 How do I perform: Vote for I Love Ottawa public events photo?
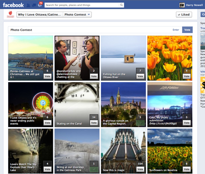(47, 123)
